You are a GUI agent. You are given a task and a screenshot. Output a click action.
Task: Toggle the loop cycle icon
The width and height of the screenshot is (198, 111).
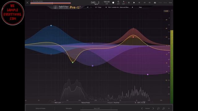tap(155, 2)
